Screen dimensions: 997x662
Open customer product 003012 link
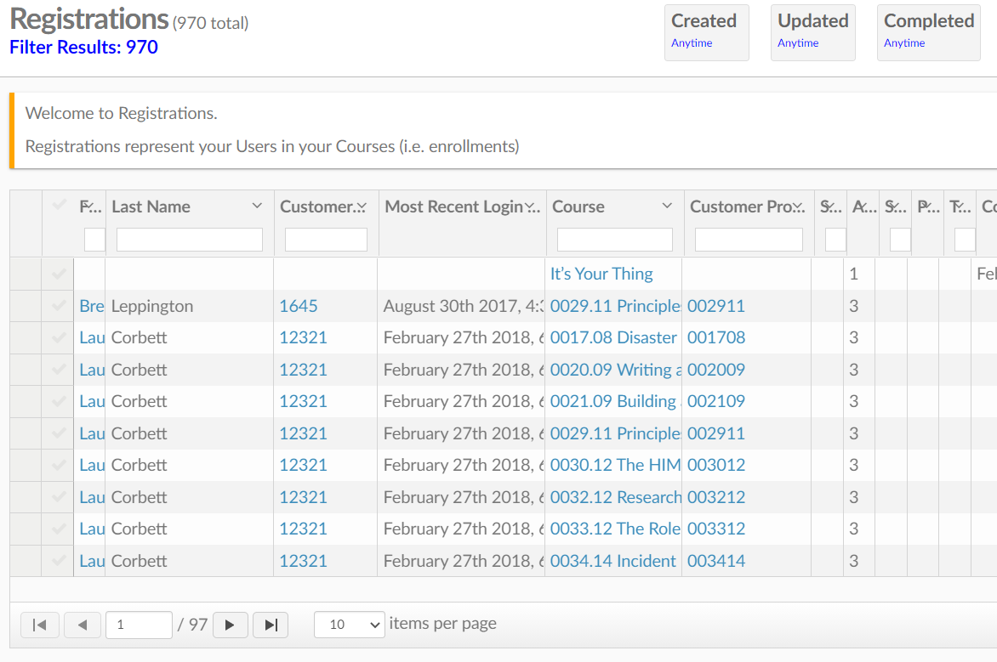coord(716,465)
